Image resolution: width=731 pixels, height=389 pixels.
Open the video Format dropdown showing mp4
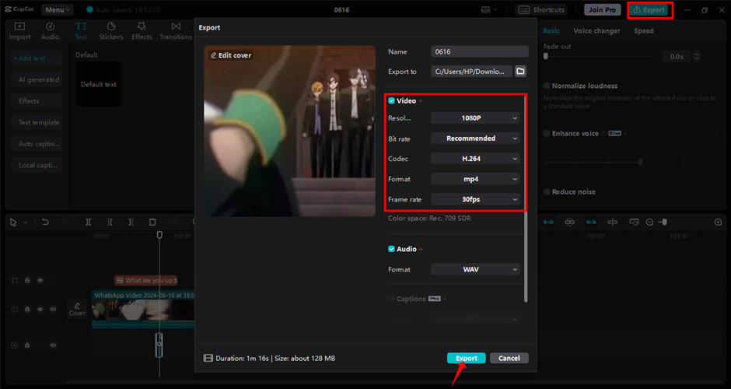coord(475,179)
